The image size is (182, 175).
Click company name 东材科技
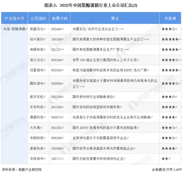coord(37,107)
